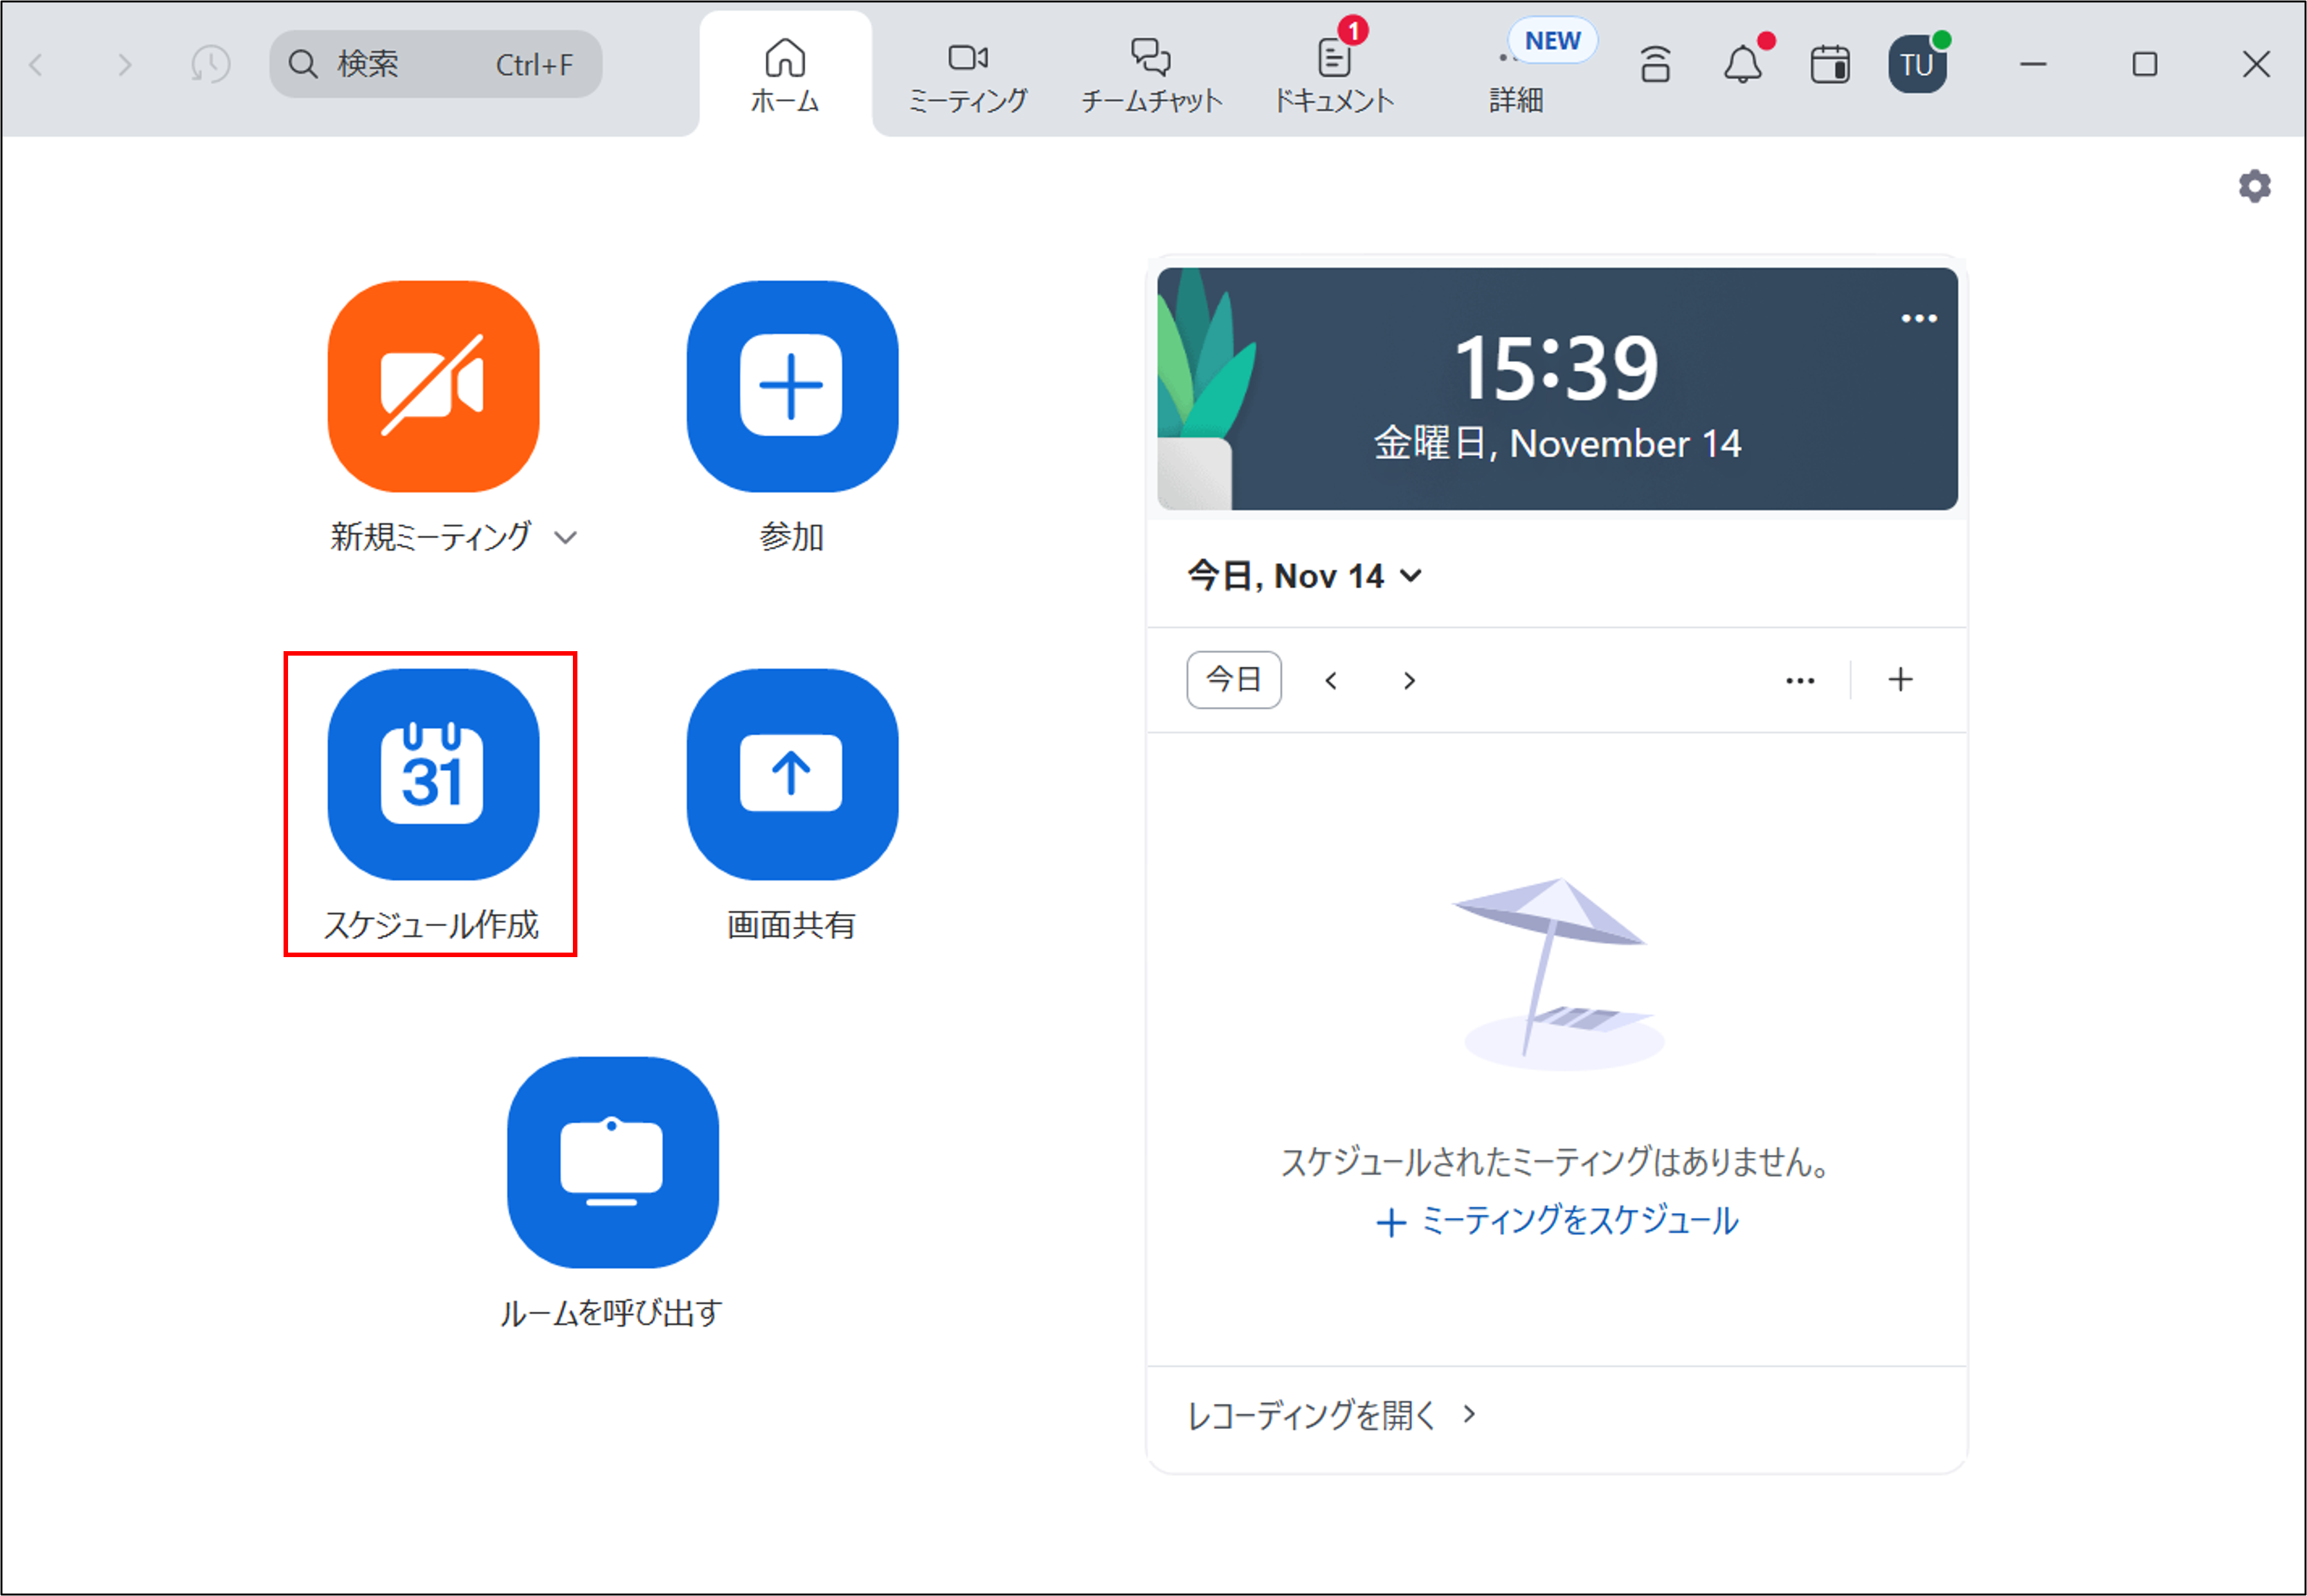The height and width of the screenshot is (1596, 2307).
Task: Add an event with the plus icon
Action: point(1900,680)
